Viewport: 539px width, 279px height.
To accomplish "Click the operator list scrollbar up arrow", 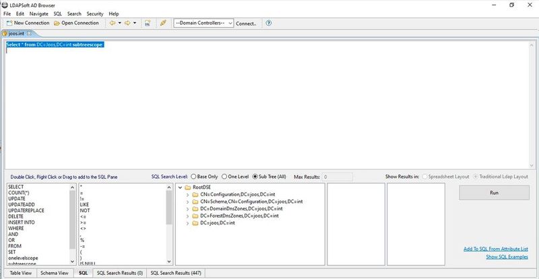I will [169, 187].
